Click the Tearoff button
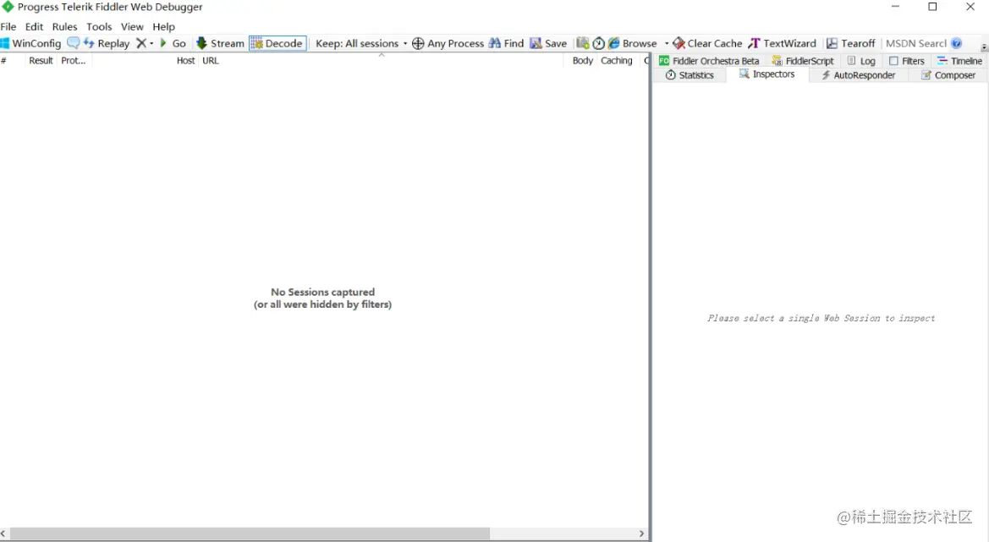 point(851,43)
